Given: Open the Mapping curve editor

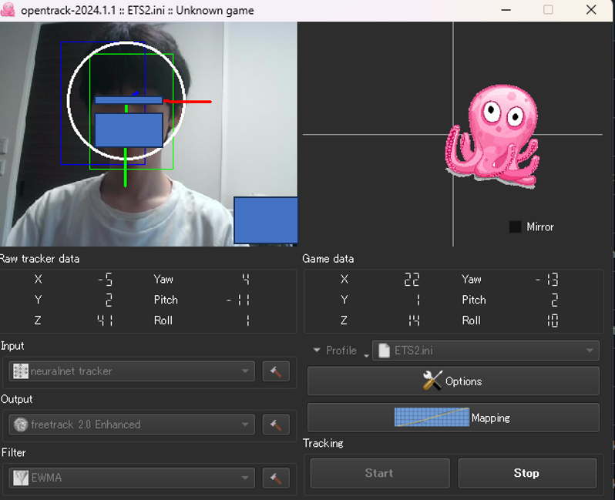Looking at the screenshot, I should 453,418.
